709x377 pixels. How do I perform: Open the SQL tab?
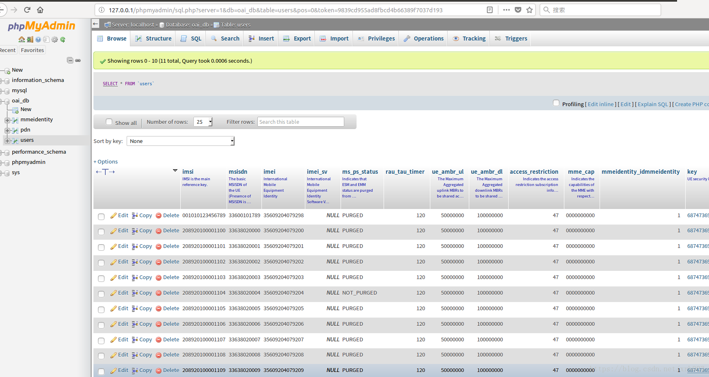click(x=191, y=39)
